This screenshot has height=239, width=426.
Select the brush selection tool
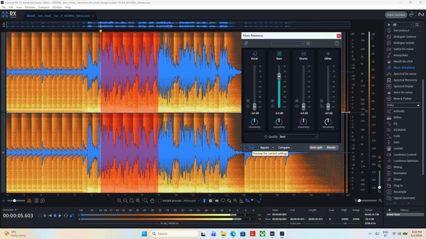coord(229,200)
